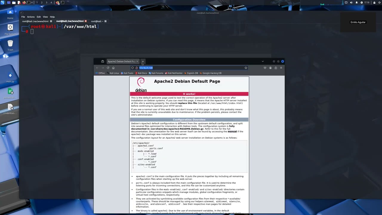Click the power manager tray icon
Screen dimensions: 382x215
pyautogui.click(x=362, y=2)
